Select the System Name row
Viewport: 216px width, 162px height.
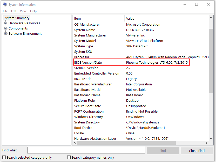click(x=141, y=30)
